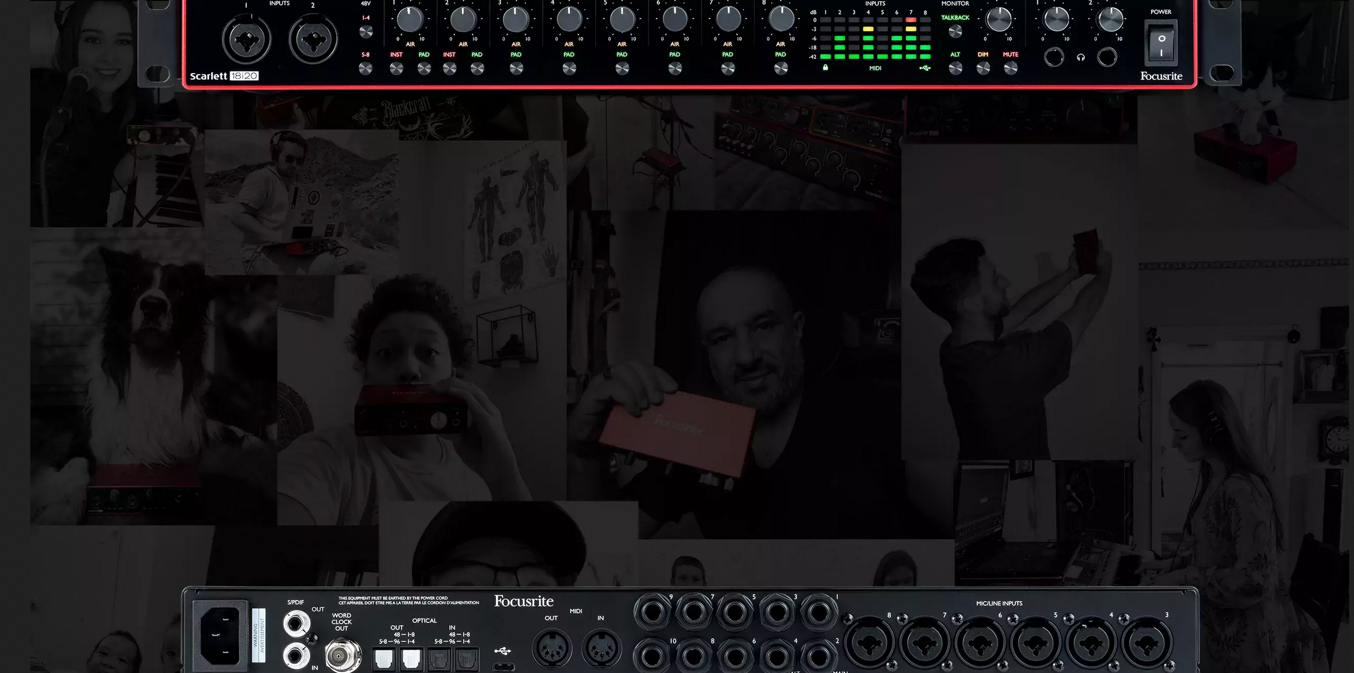Click the large MONITOR volume knob
Viewport: 1354px width, 673px height.
998,19
